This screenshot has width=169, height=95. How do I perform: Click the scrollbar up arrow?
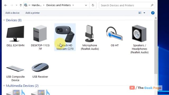(156, 18)
